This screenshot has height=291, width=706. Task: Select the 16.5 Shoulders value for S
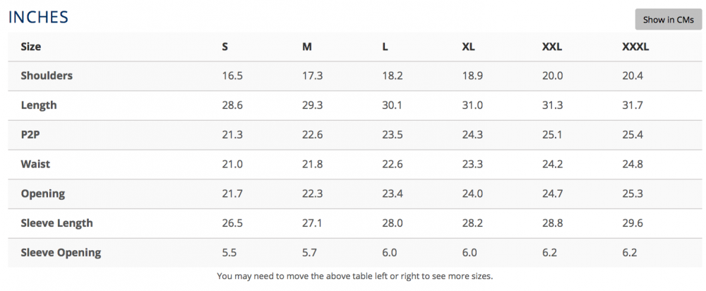[x=232, y=76]
